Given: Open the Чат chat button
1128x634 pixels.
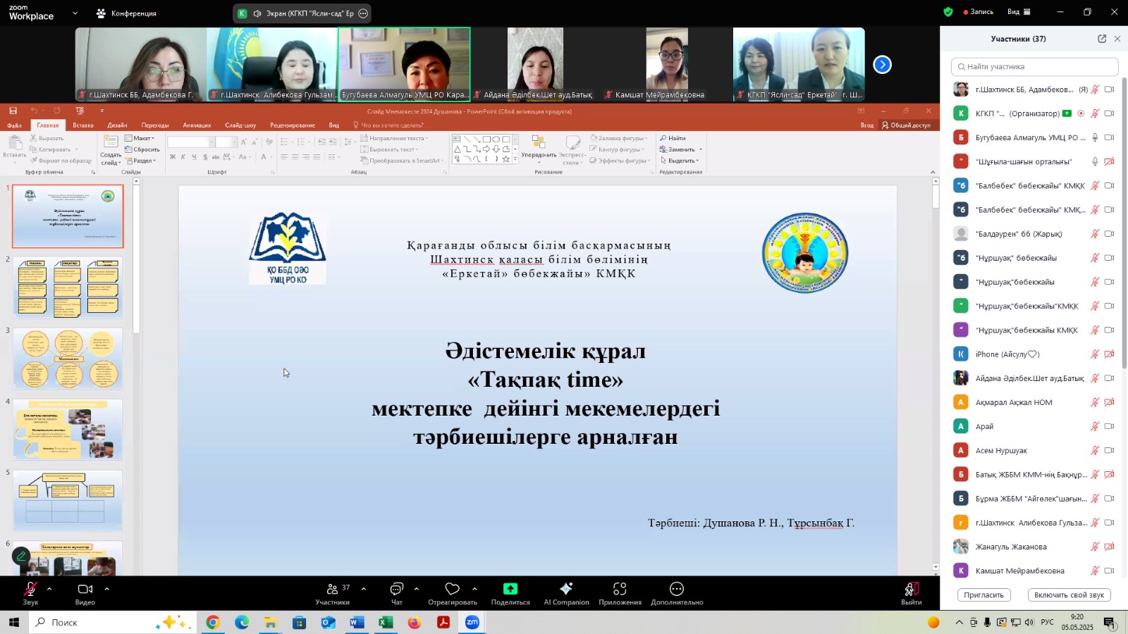Looking at the screenshot, I should pos(397,593).
